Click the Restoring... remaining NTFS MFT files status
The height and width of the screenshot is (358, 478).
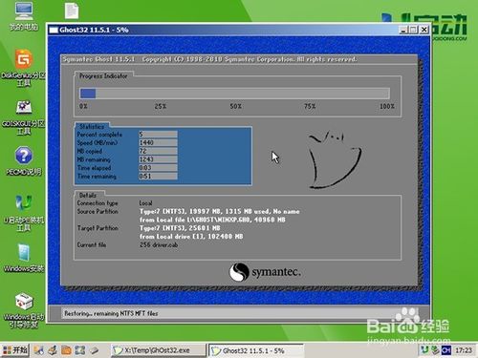[x=111, y=313]
